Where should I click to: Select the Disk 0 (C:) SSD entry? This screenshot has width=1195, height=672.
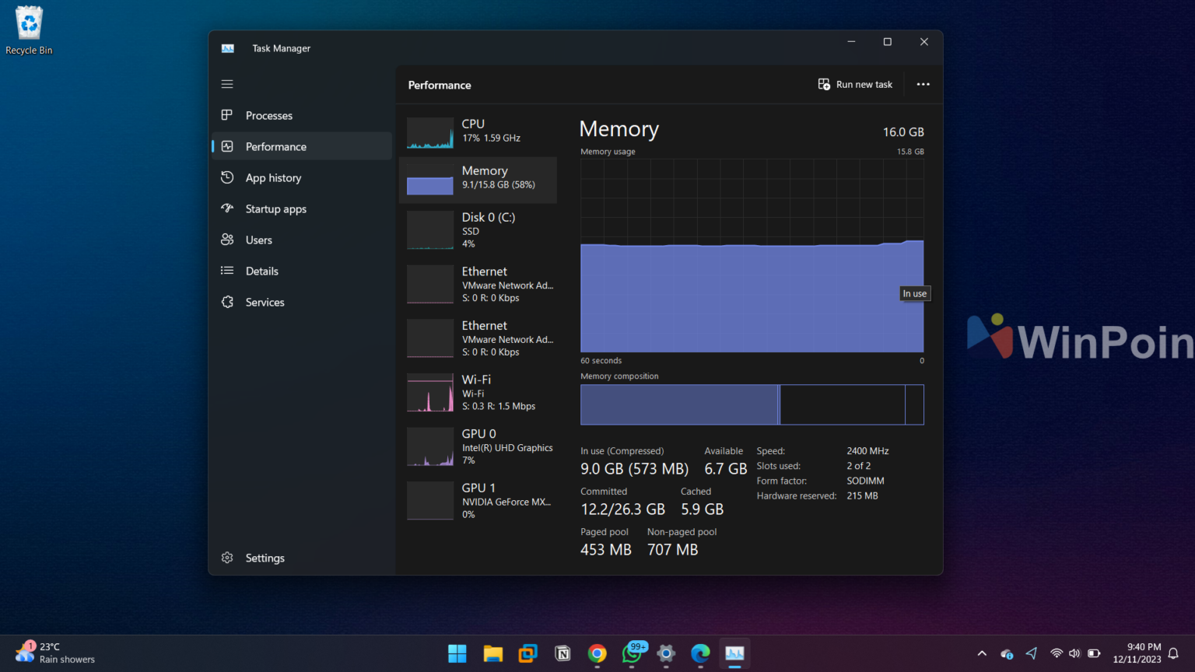[x=478, y=229]
